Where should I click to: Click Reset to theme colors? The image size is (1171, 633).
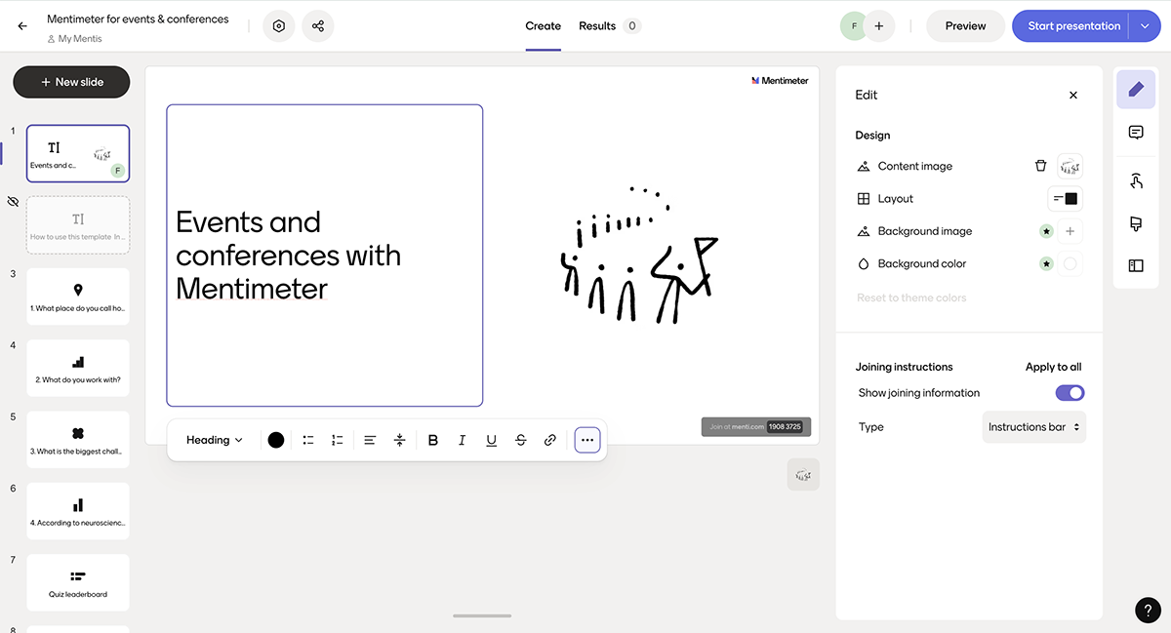click(911, 297)
